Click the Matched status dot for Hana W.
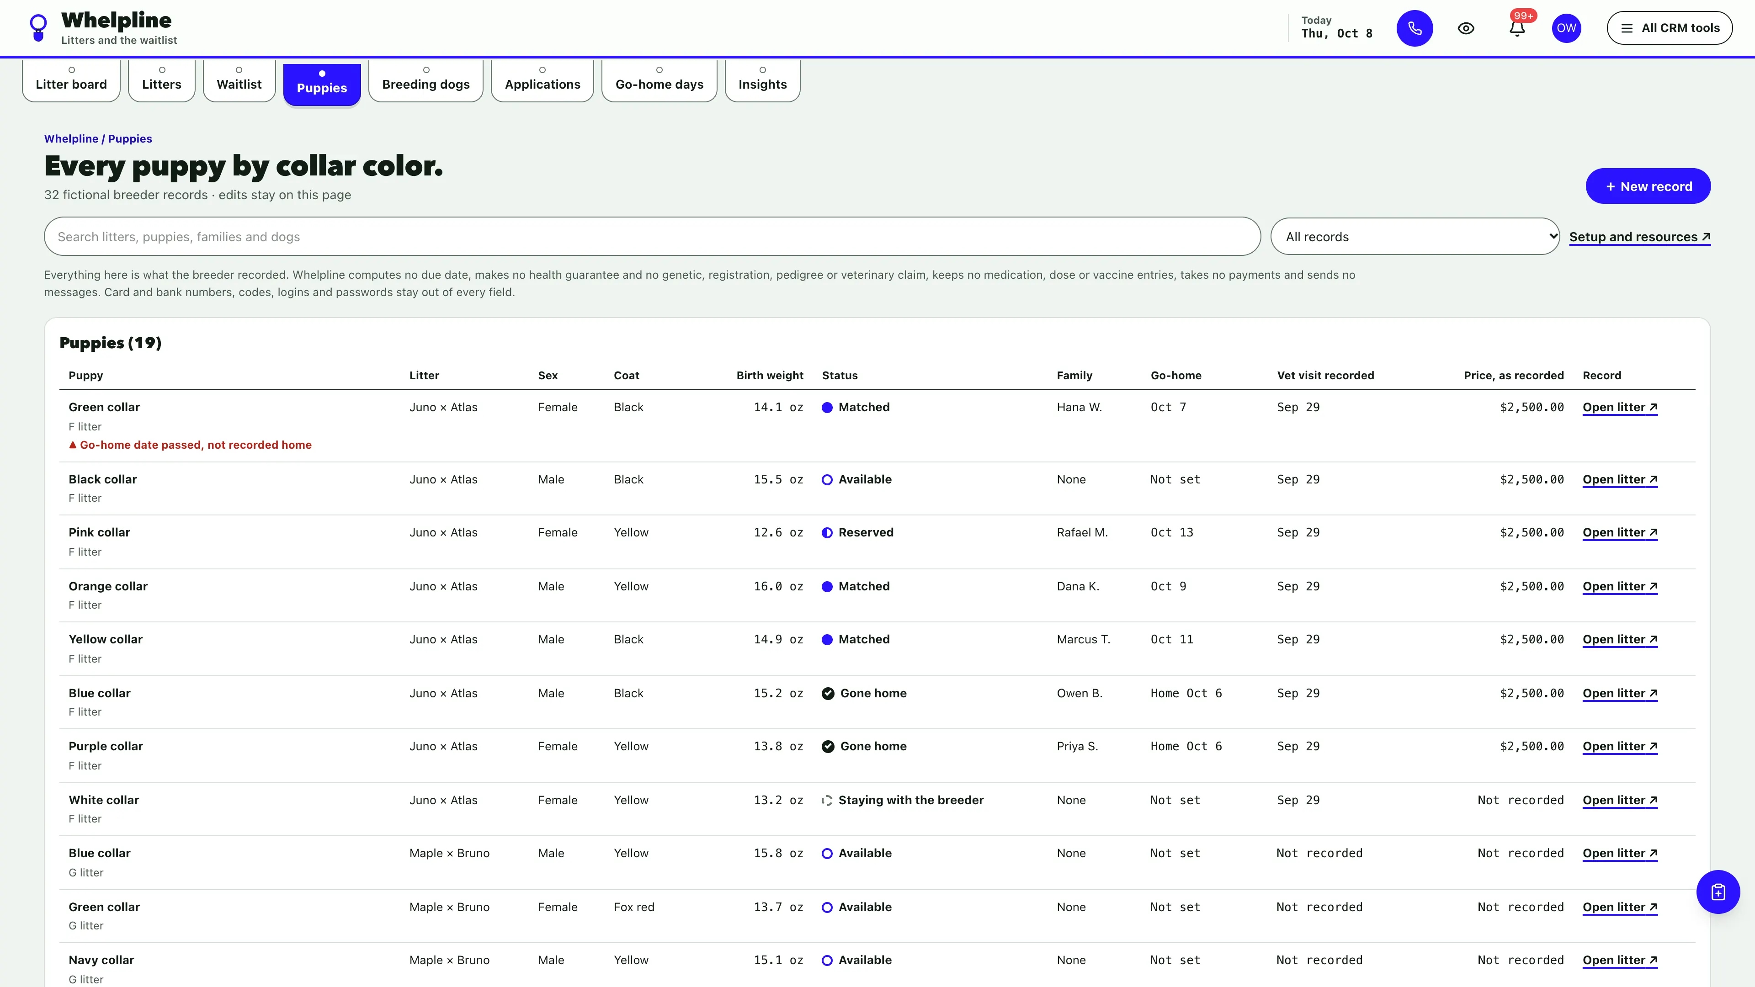The image size is (1755, 987). (x=827, y=407)
